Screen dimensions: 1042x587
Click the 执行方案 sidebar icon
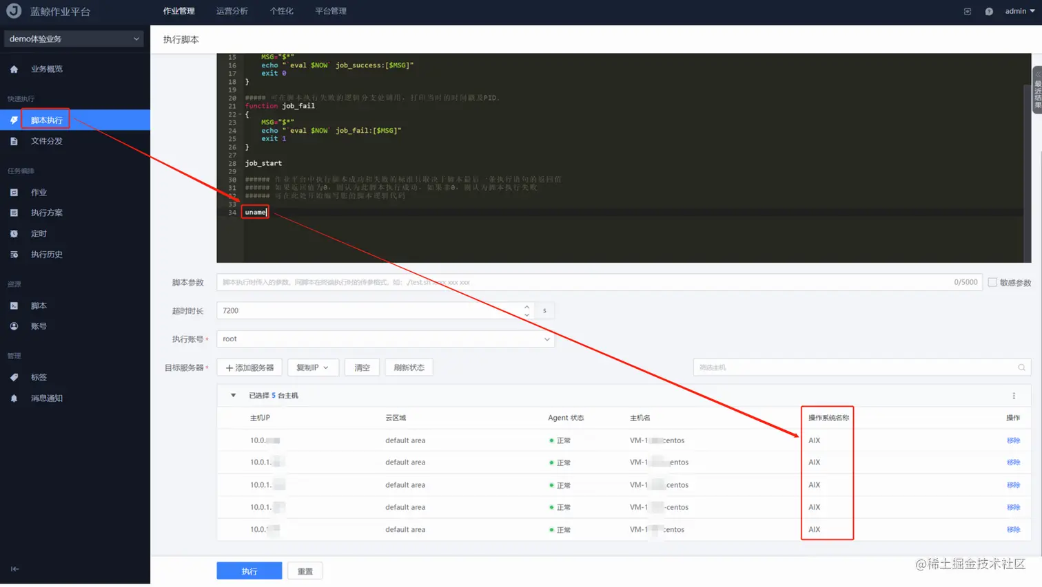(14, 213)
